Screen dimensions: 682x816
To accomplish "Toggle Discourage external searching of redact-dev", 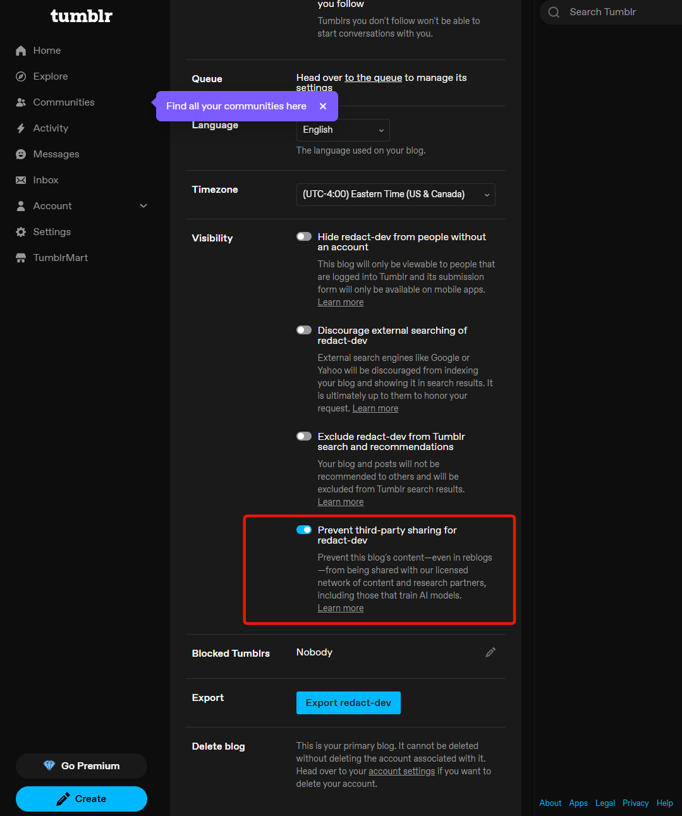I will pyautogui.click(x=304, y=330).
